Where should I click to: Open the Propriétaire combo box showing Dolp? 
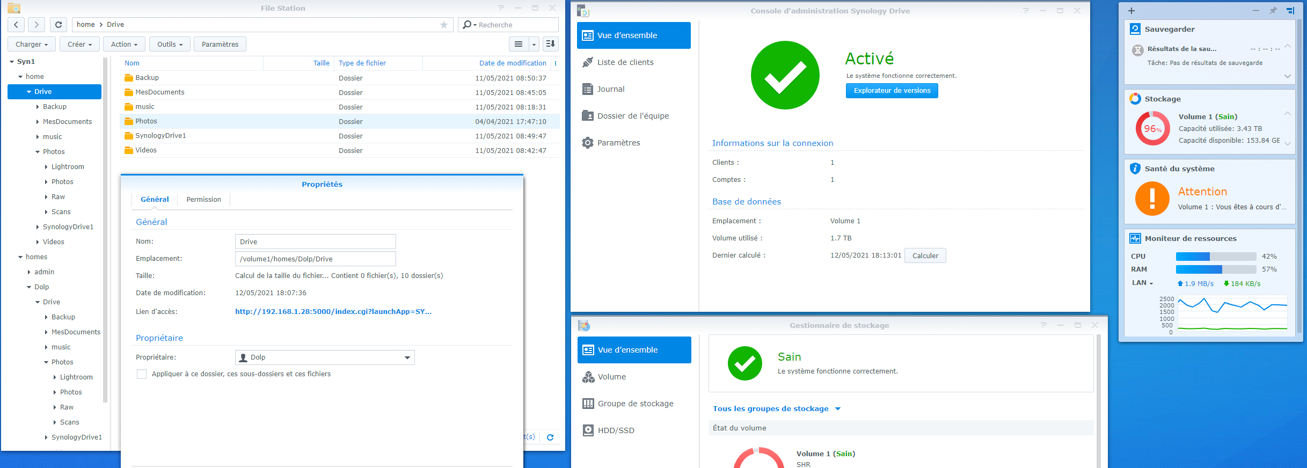(x=325, y=357)
